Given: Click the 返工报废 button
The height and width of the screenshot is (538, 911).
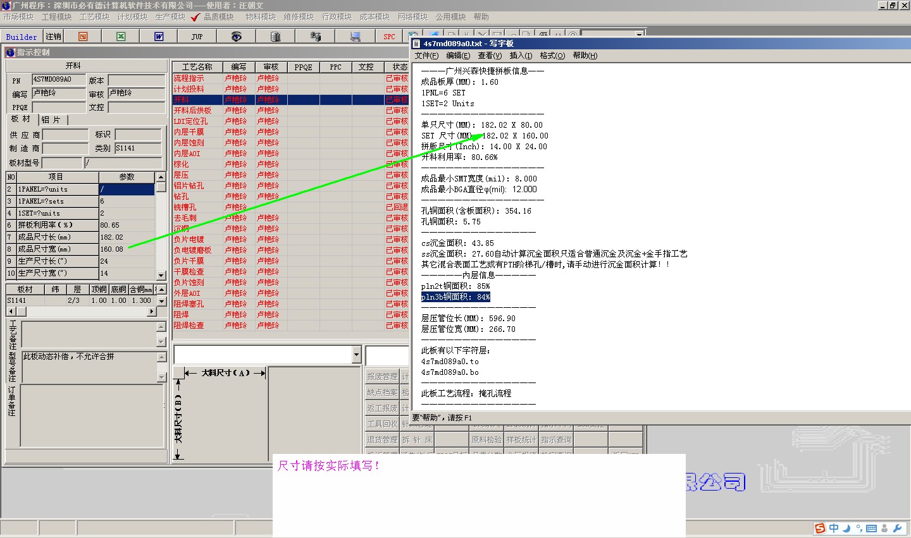Looking at the screenshot, I should coord(382,408).
